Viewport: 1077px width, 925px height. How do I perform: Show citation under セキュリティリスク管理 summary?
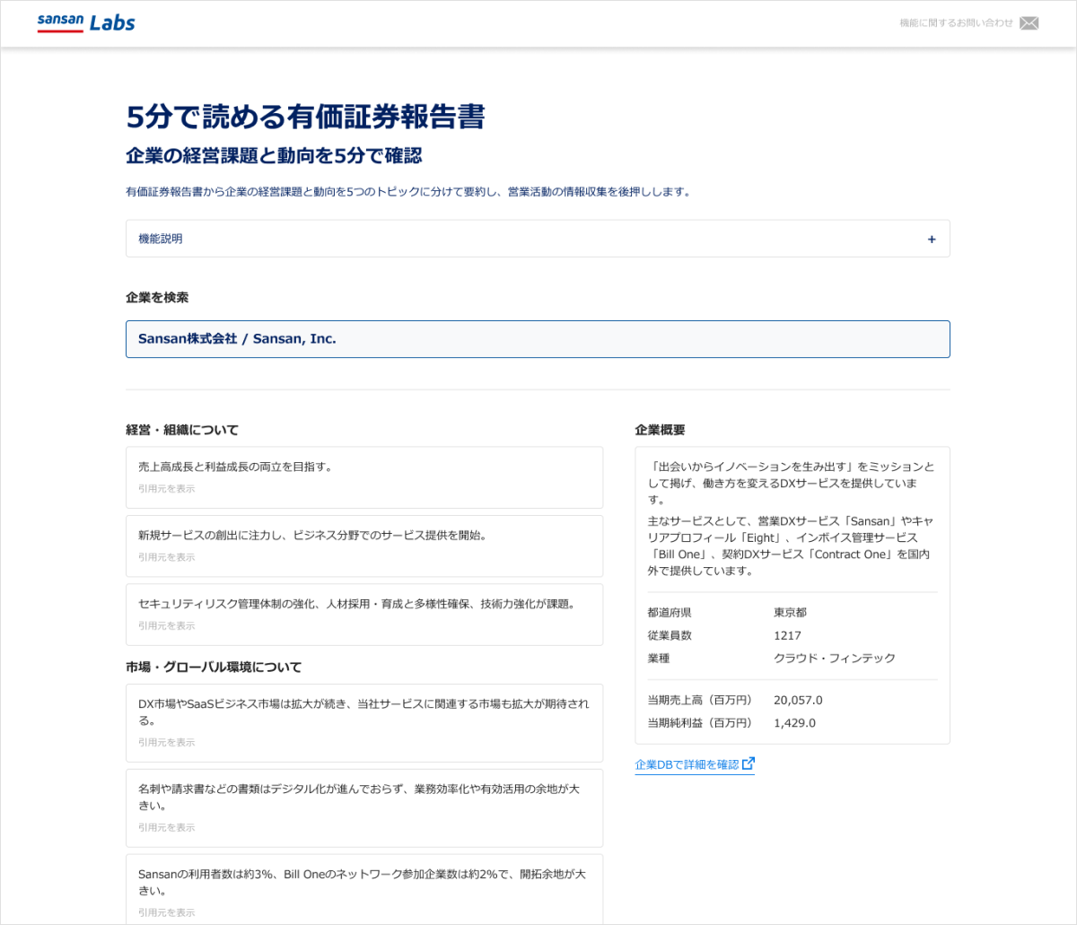point(166,625)
